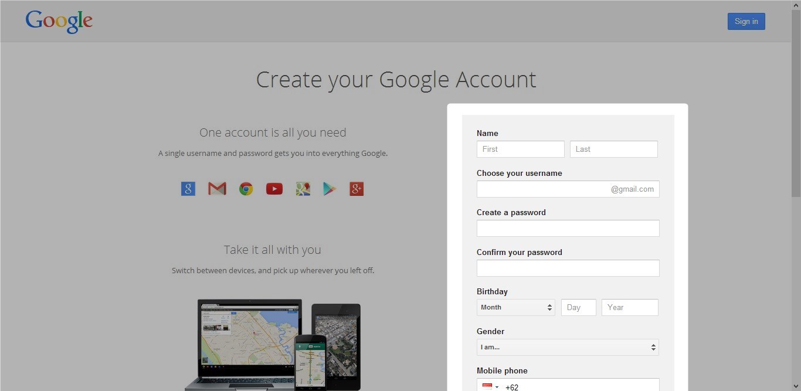The height and width of the screenshot is (391, 801).
Task: Click the Gmail envelope icon
Action: 217,188
